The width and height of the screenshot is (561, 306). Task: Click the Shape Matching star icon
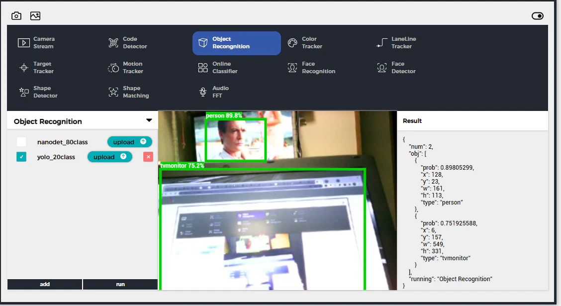pyautogui.click(x=113, y=92)
